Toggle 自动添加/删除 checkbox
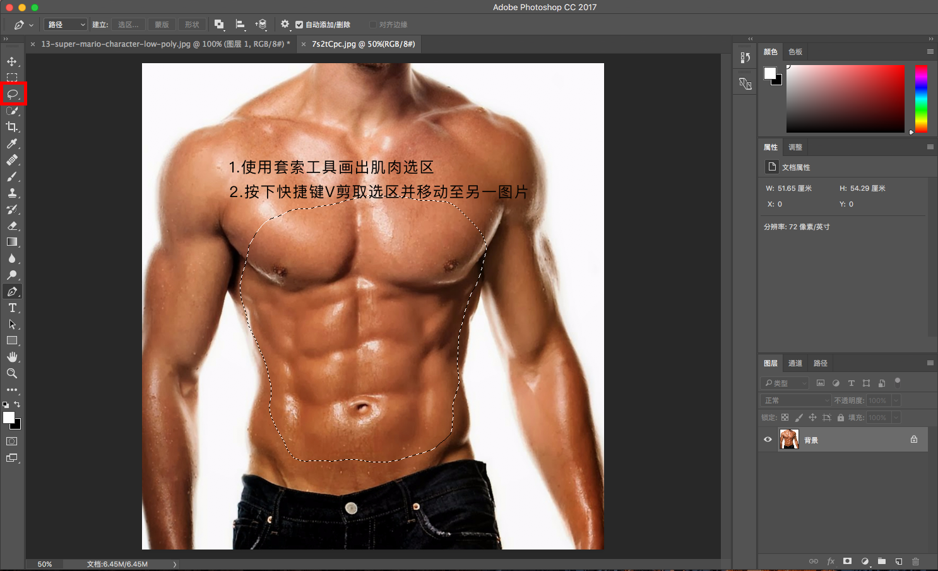The image size is (938, 571). [299, 25]
